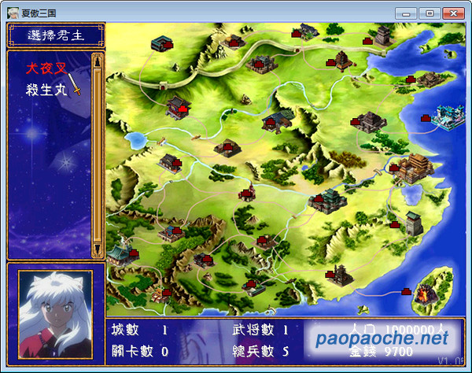Click the 關卡數 0 stat
The height and width of the screenshot is (373, 472).
[x=140, y=351]
